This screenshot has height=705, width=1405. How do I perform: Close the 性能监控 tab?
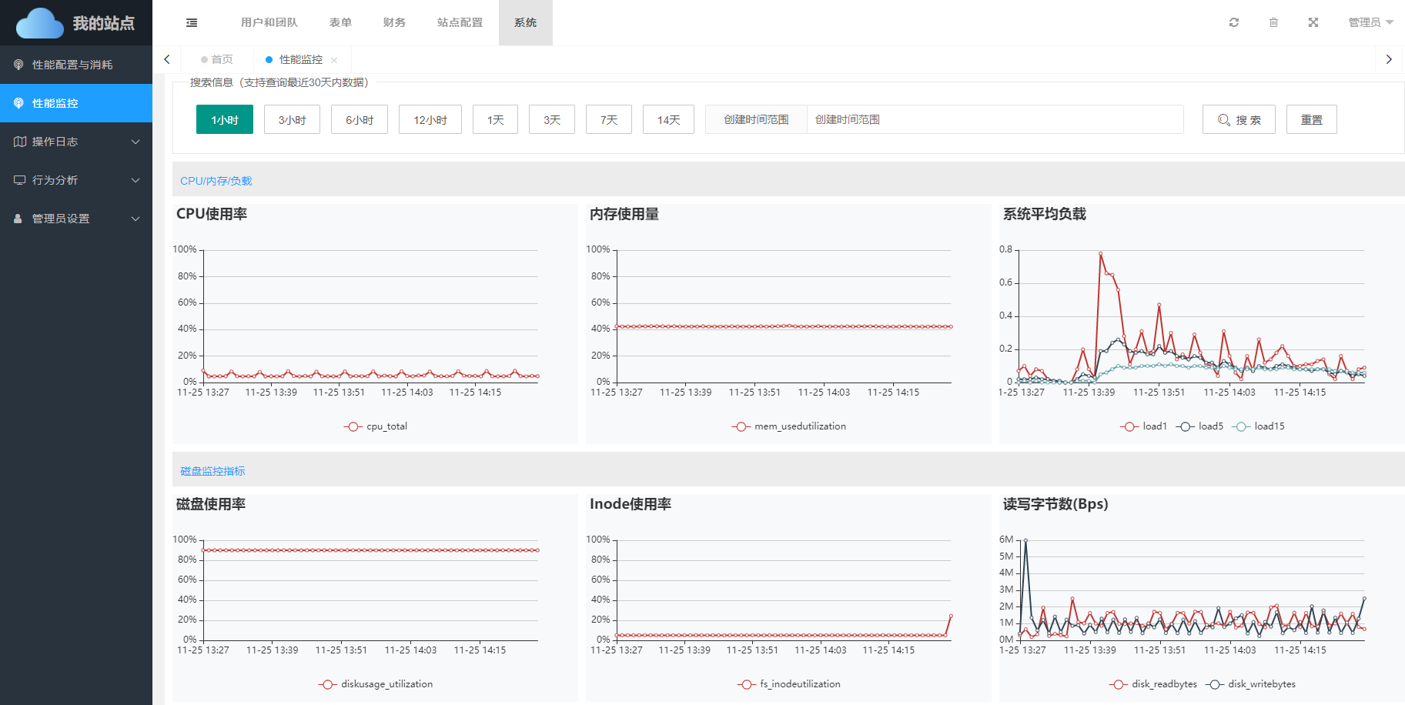coord(334,60)
